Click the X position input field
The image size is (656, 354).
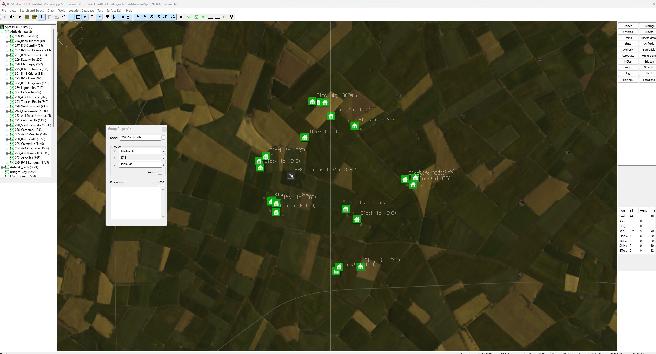click(140, 151)
